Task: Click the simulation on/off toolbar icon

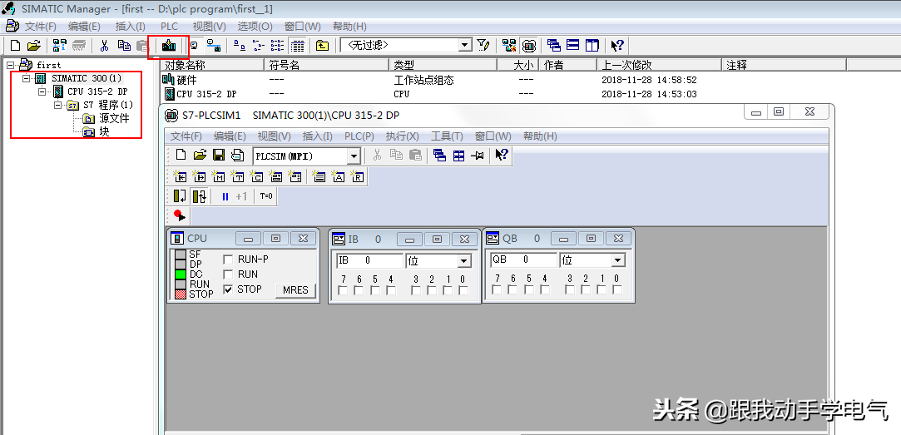Action: [169, 45]
